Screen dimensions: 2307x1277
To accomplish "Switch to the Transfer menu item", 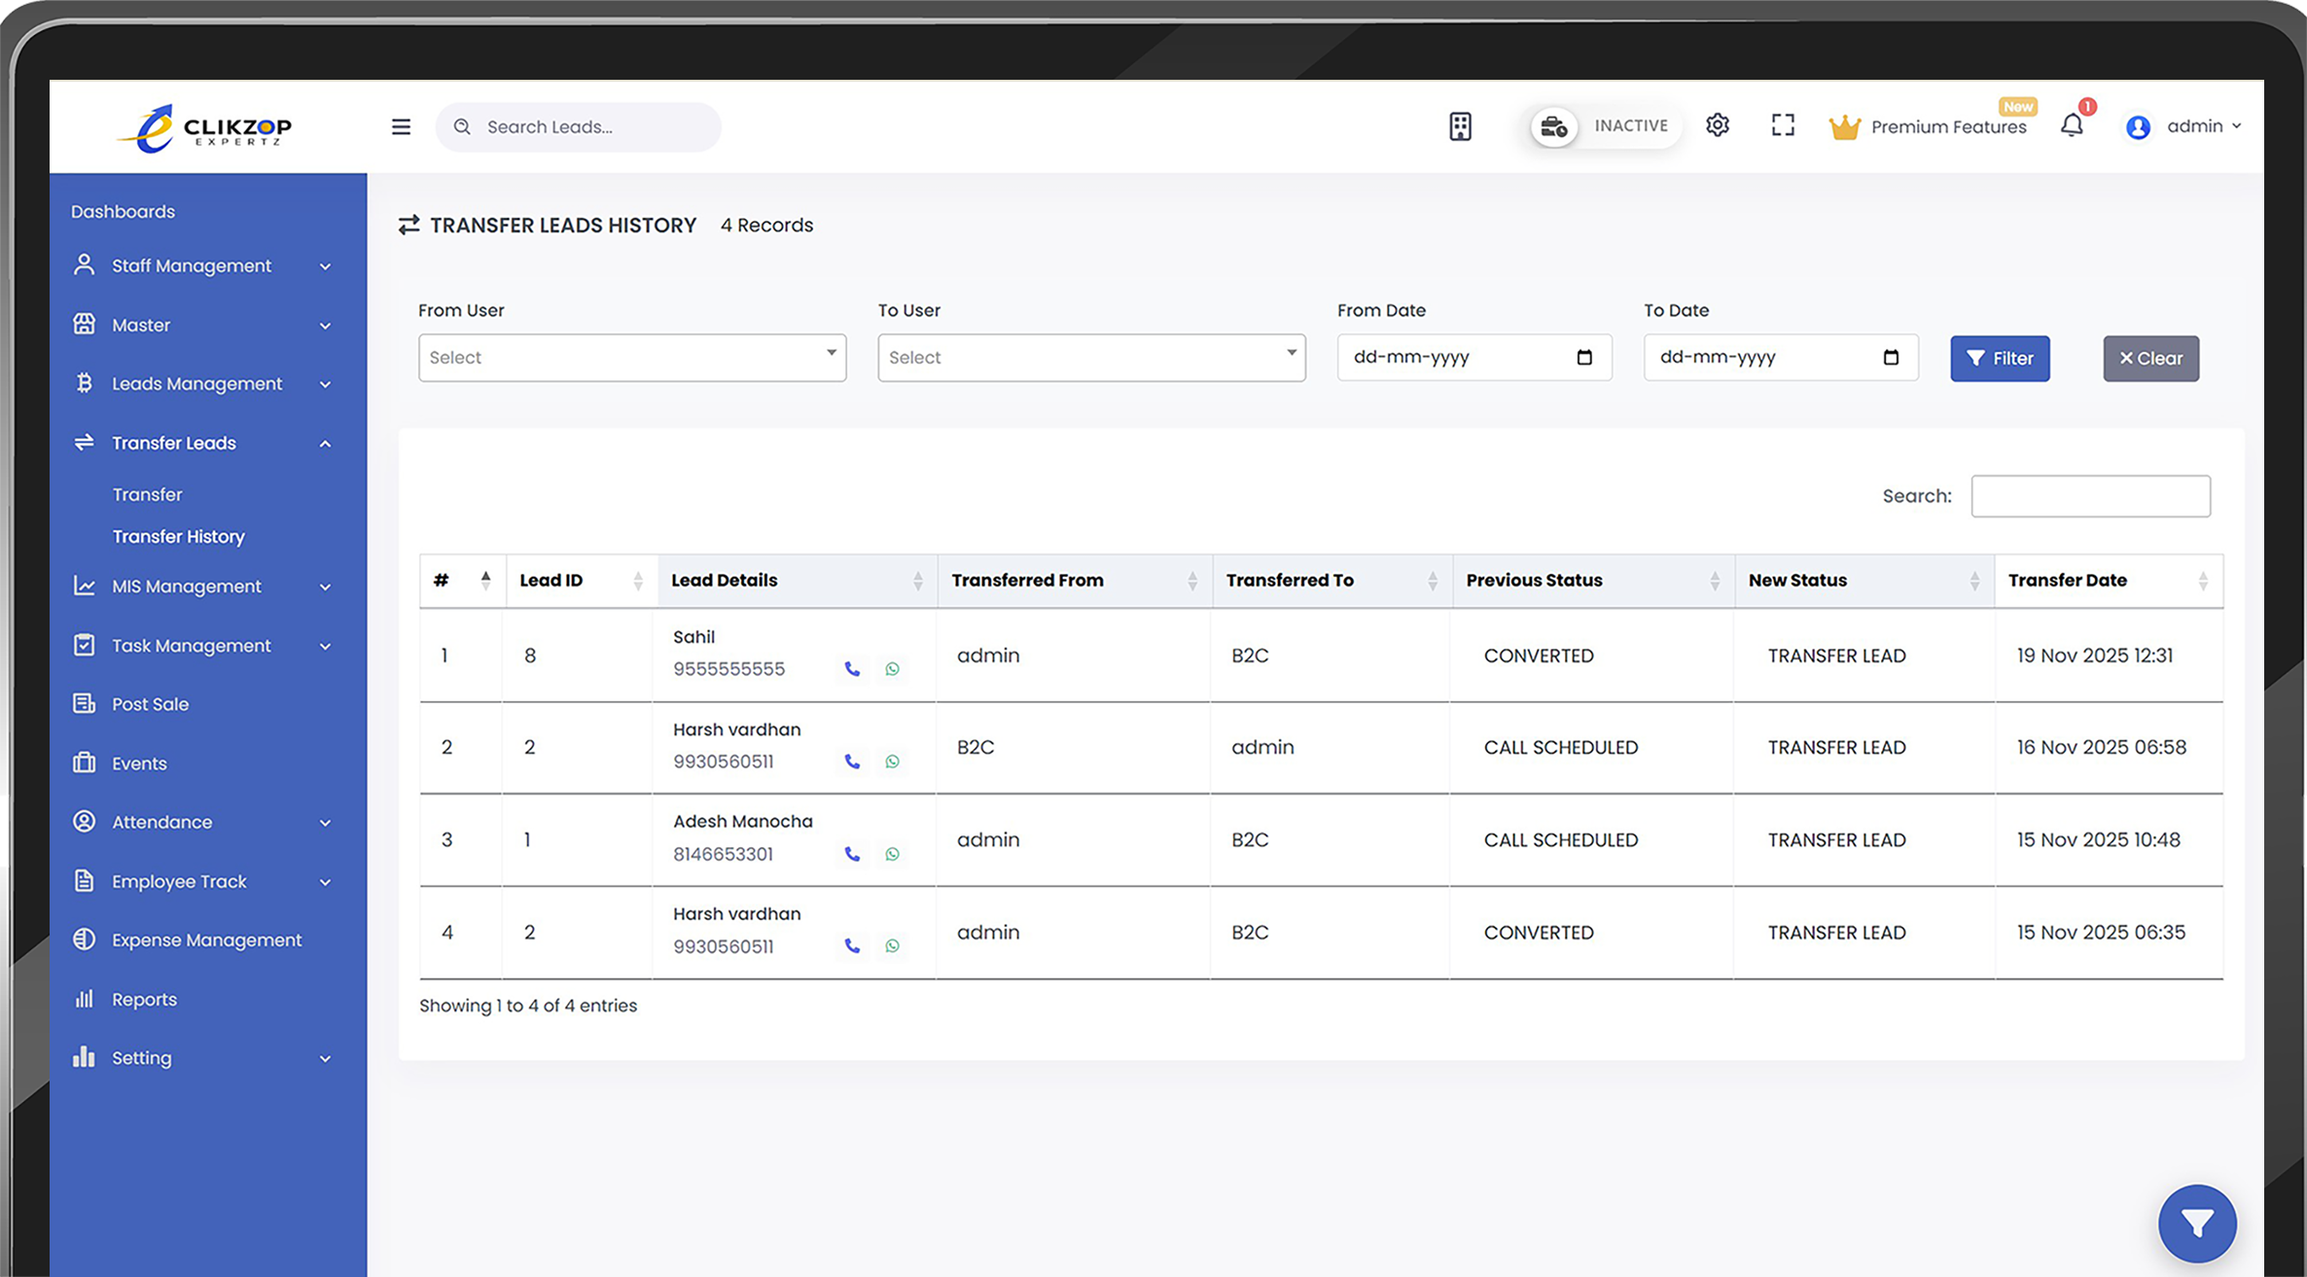I will coord(147,494).
